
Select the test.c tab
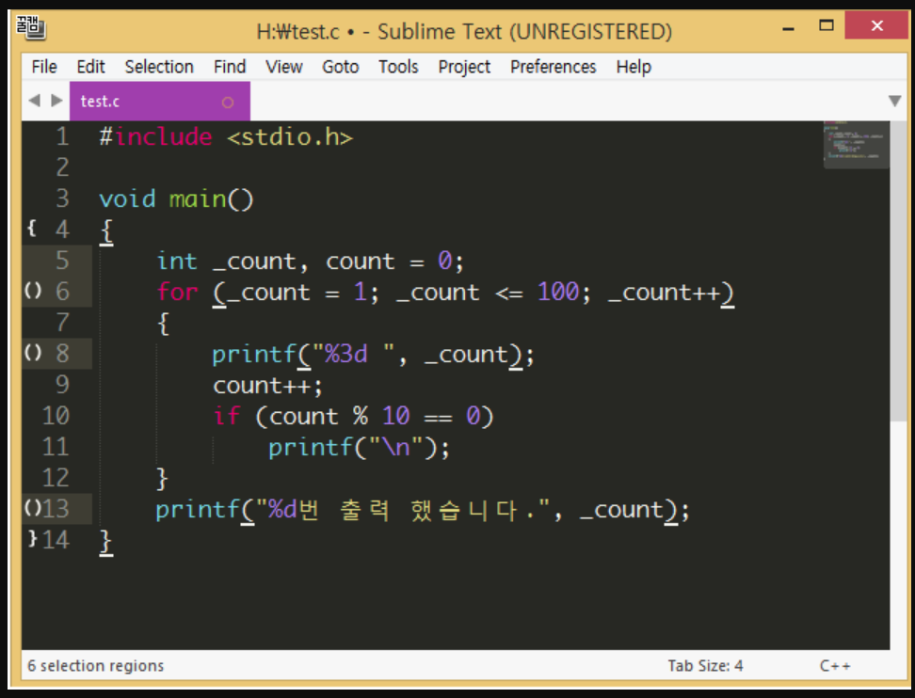coord(159,102)
